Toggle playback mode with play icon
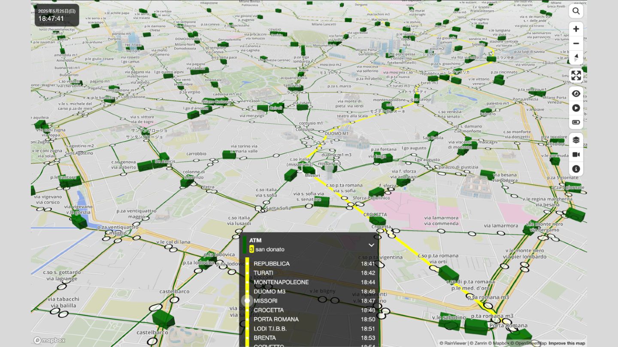Viewport: 618px width, 347px height. pos(576,108)
